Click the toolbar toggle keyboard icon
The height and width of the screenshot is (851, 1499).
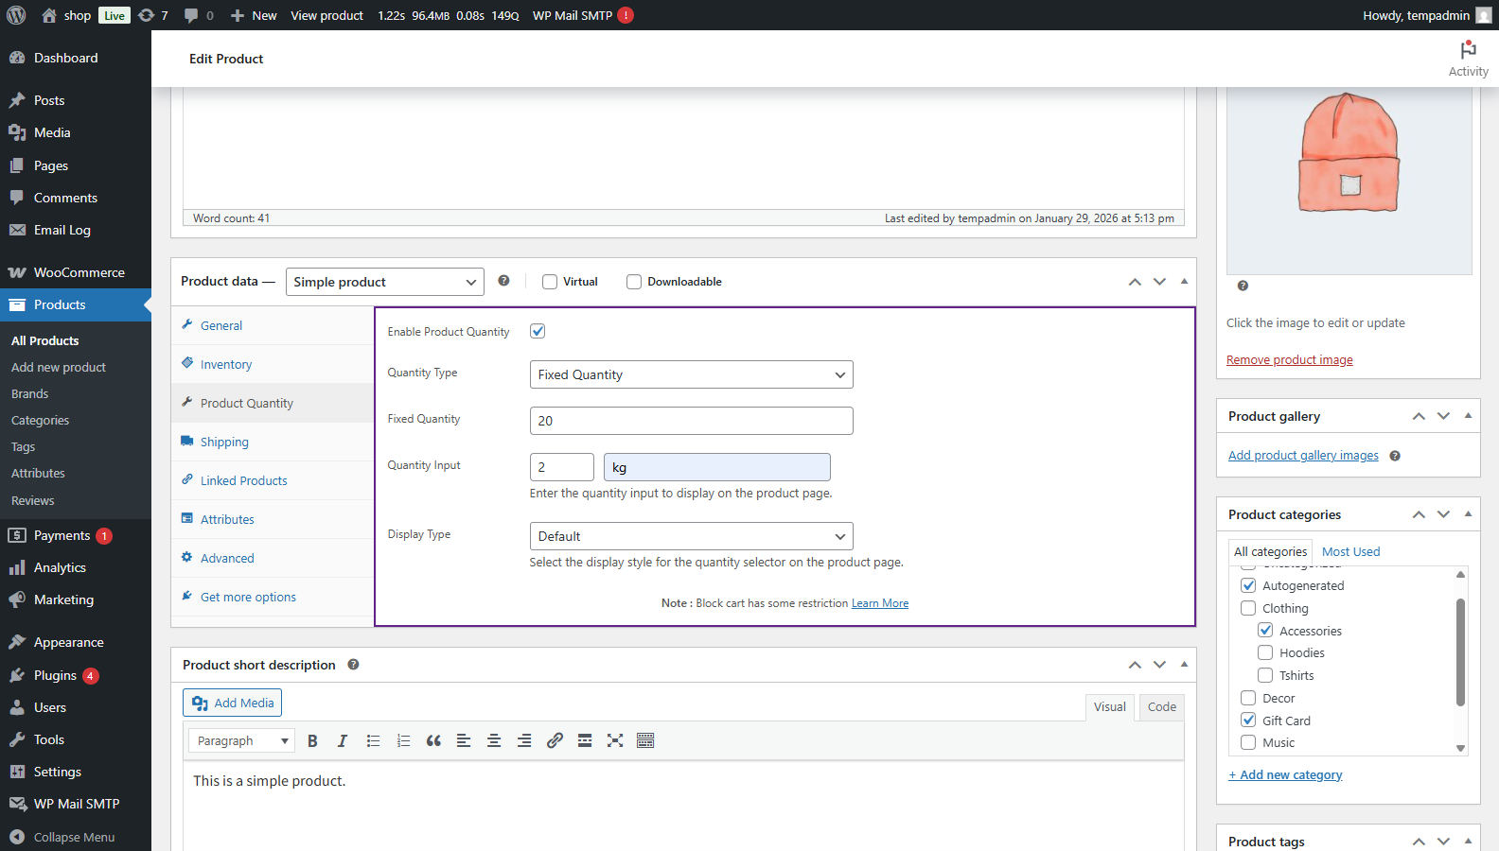[645, 741]
